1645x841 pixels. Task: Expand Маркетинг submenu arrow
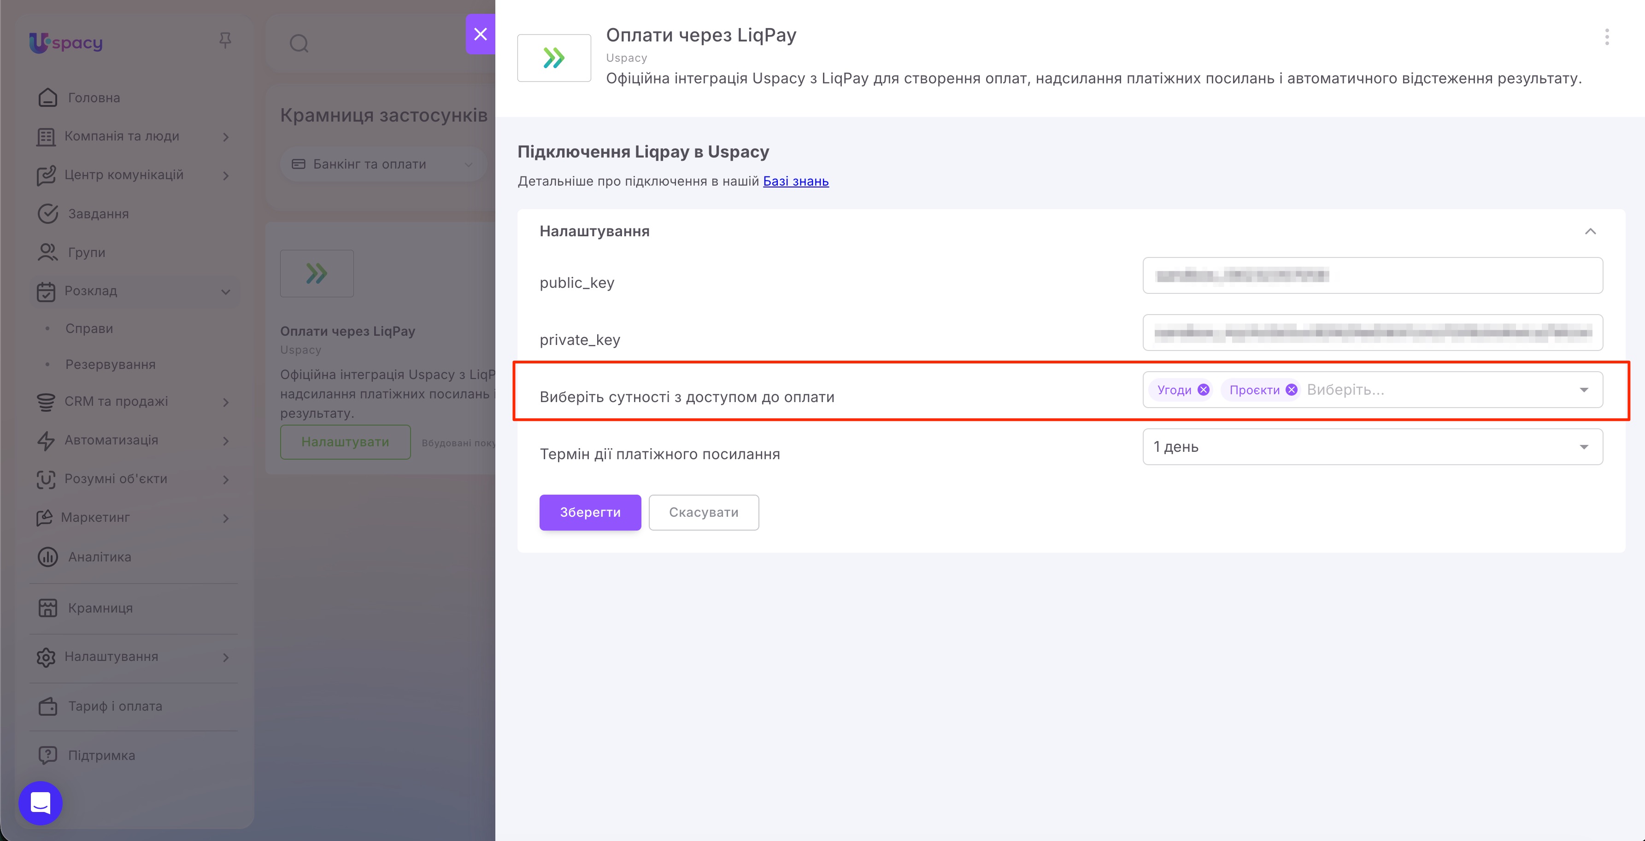(x=226, y=518)
